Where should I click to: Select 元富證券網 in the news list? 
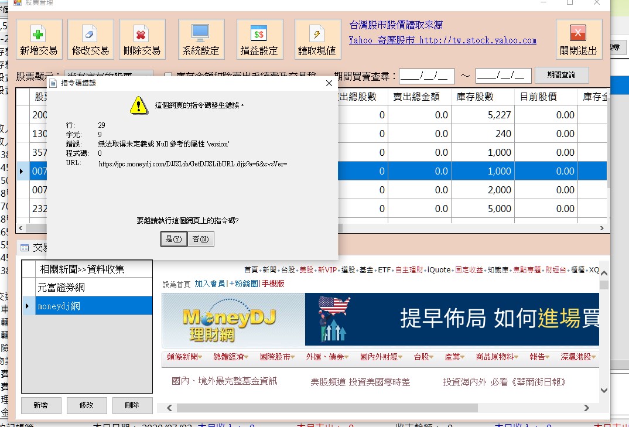tap(94, 288)
